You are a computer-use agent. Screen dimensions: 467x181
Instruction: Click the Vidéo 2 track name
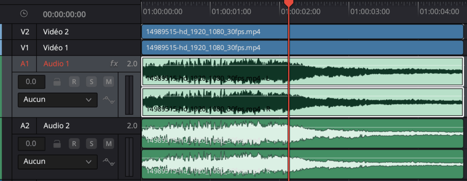[56, 31]
